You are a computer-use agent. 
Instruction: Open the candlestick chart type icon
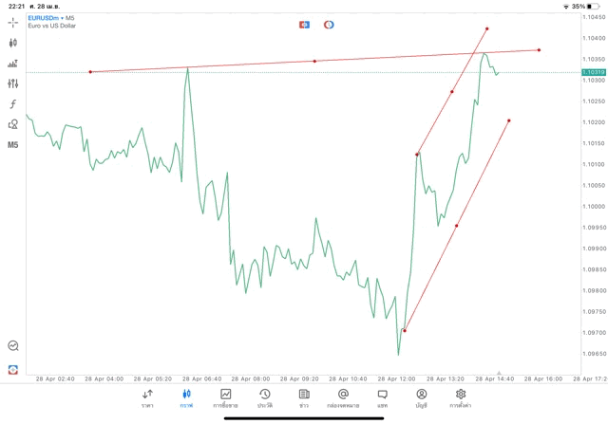click(x=12, y=43)
